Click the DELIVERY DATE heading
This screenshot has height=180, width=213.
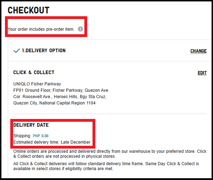31,125
